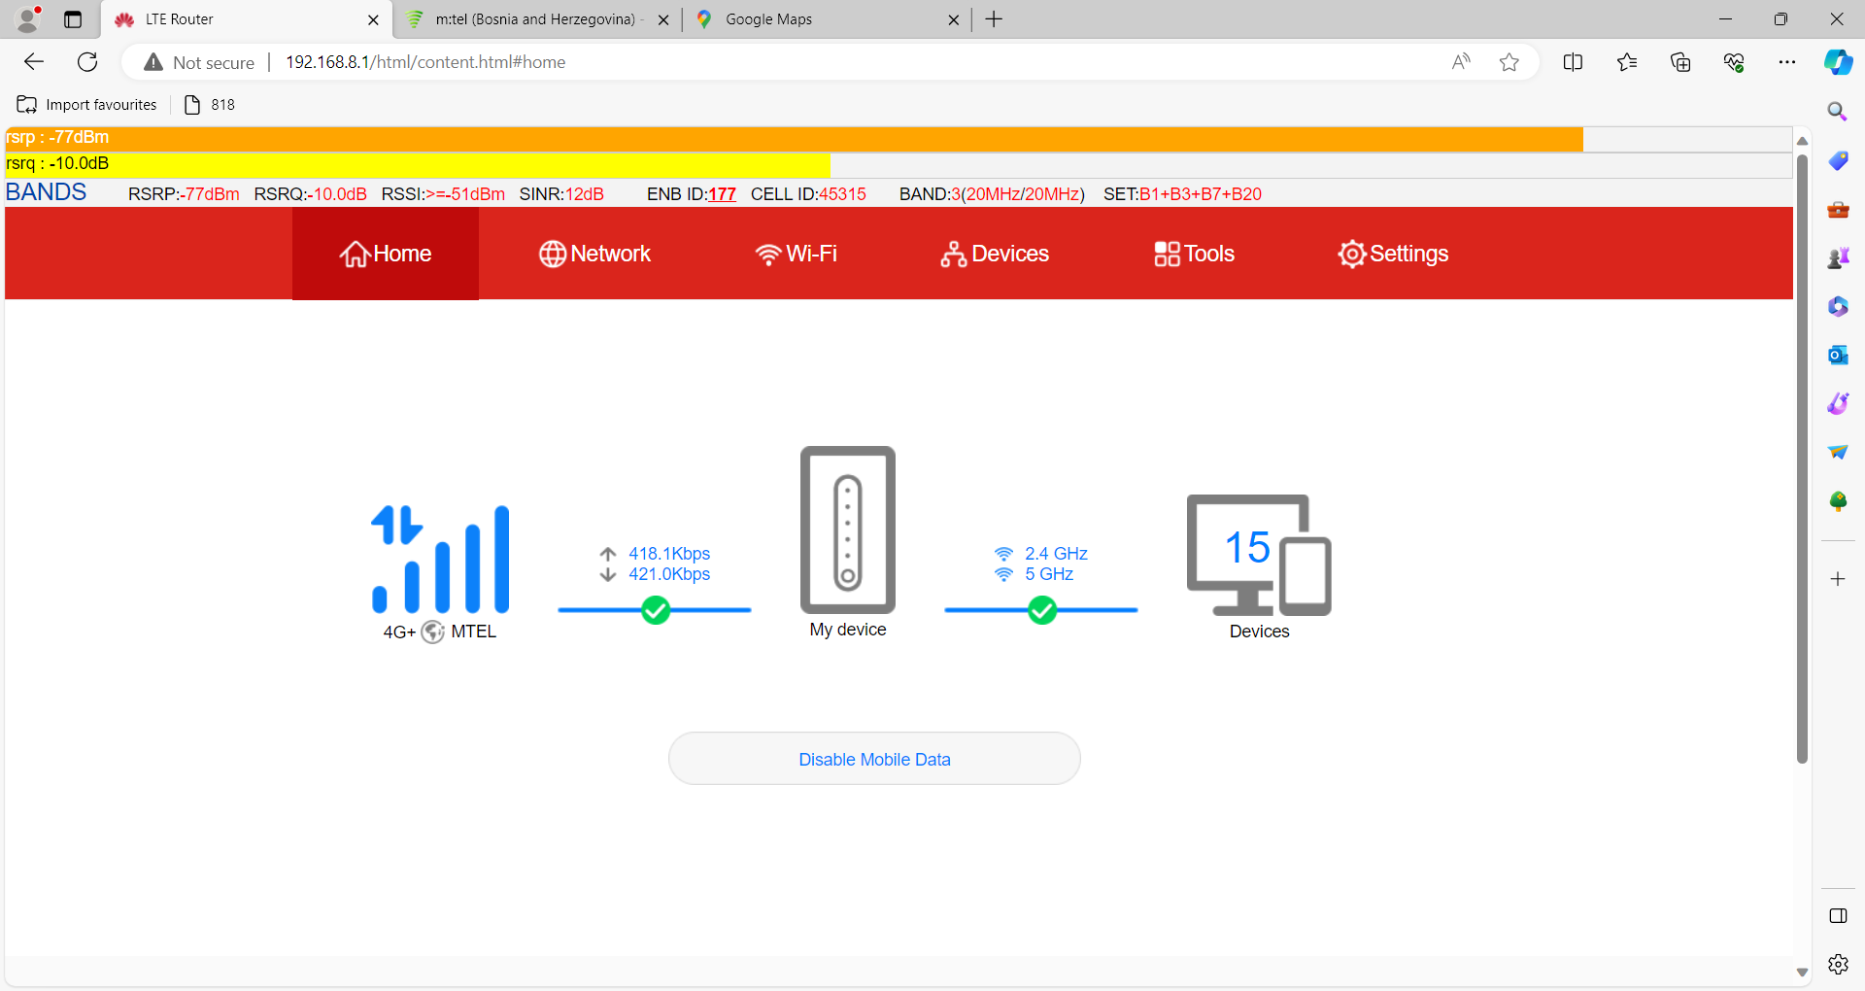This screenshot has height=991, width=1865.
Task: Open the sidebar Tools briefcase icon
Action: point(1838,209)
